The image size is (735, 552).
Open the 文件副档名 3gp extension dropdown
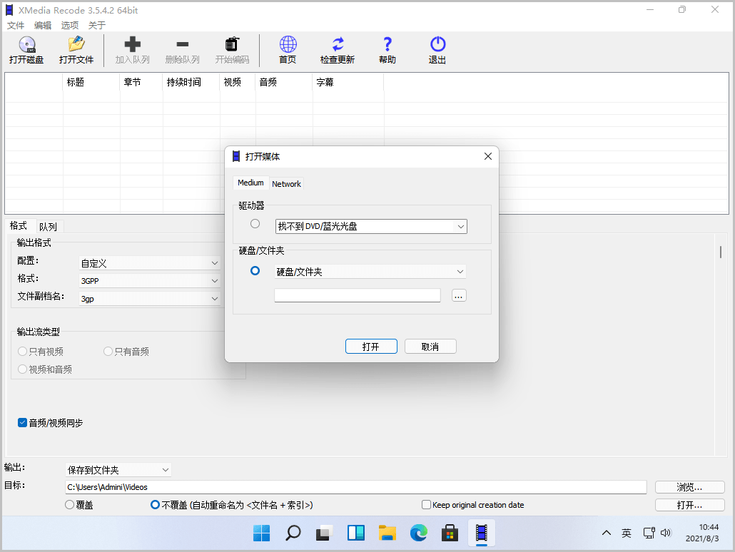pos(150,299)
